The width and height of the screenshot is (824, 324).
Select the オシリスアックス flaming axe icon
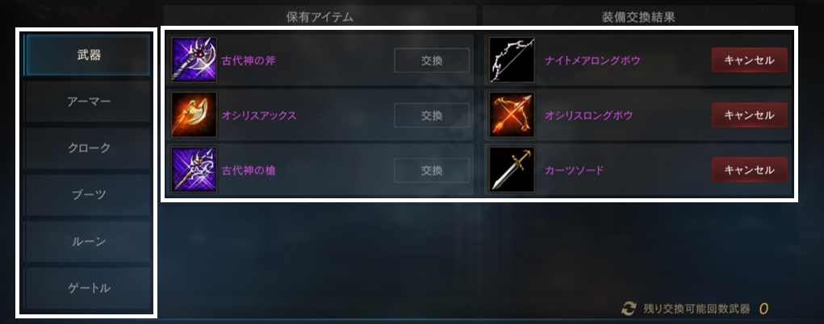[x=194, y=115]
